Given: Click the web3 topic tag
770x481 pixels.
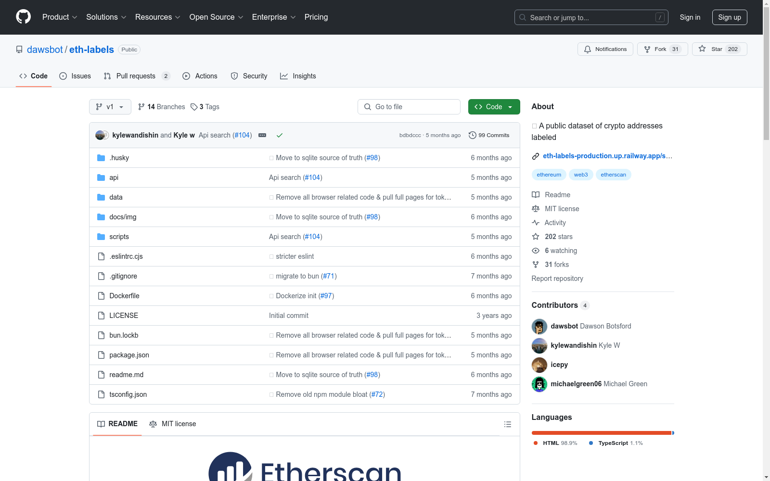Looking at the screenshot, I should point(581,175).
